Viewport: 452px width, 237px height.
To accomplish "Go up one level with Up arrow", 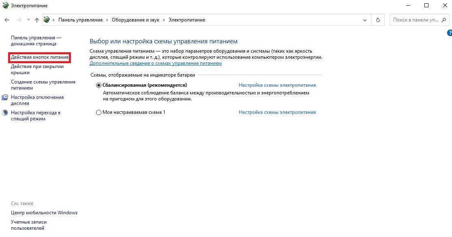I will (36, 20).
